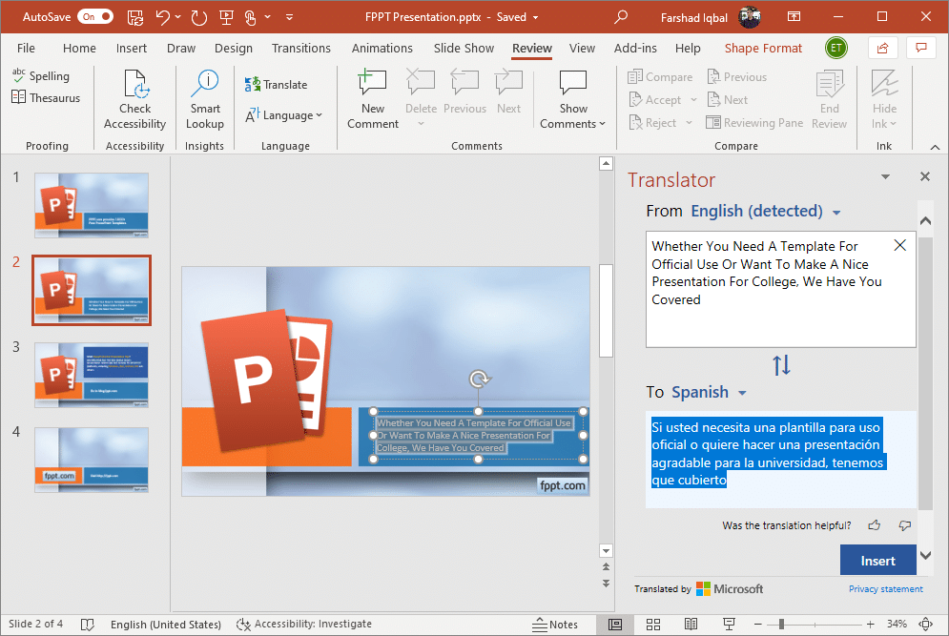The image size is (949, 636).
Task: Open the Thesaurus
Action: [46, 98]
